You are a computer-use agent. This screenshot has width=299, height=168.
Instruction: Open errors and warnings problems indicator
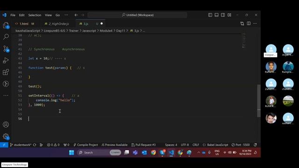(x=53, y=145)
